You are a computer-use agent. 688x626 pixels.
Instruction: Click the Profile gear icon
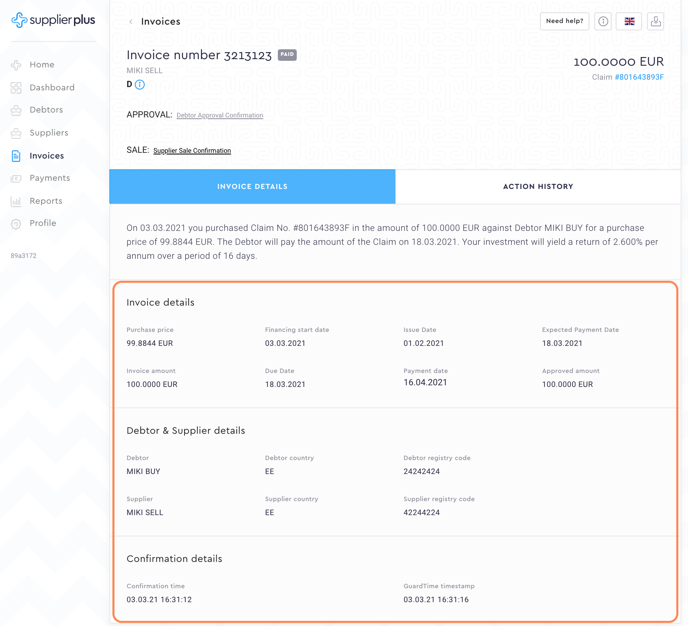click(x=16, y=223)
